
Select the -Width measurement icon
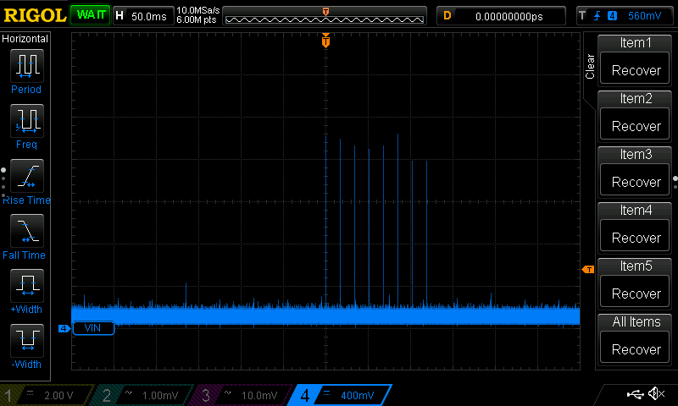tap(27, 340)
